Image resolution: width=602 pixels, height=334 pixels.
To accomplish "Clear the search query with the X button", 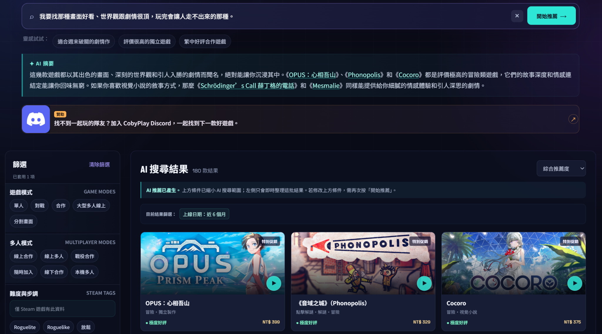I will 517,16.
